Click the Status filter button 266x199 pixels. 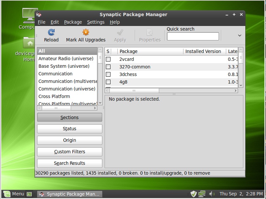(x=70, y=129)
